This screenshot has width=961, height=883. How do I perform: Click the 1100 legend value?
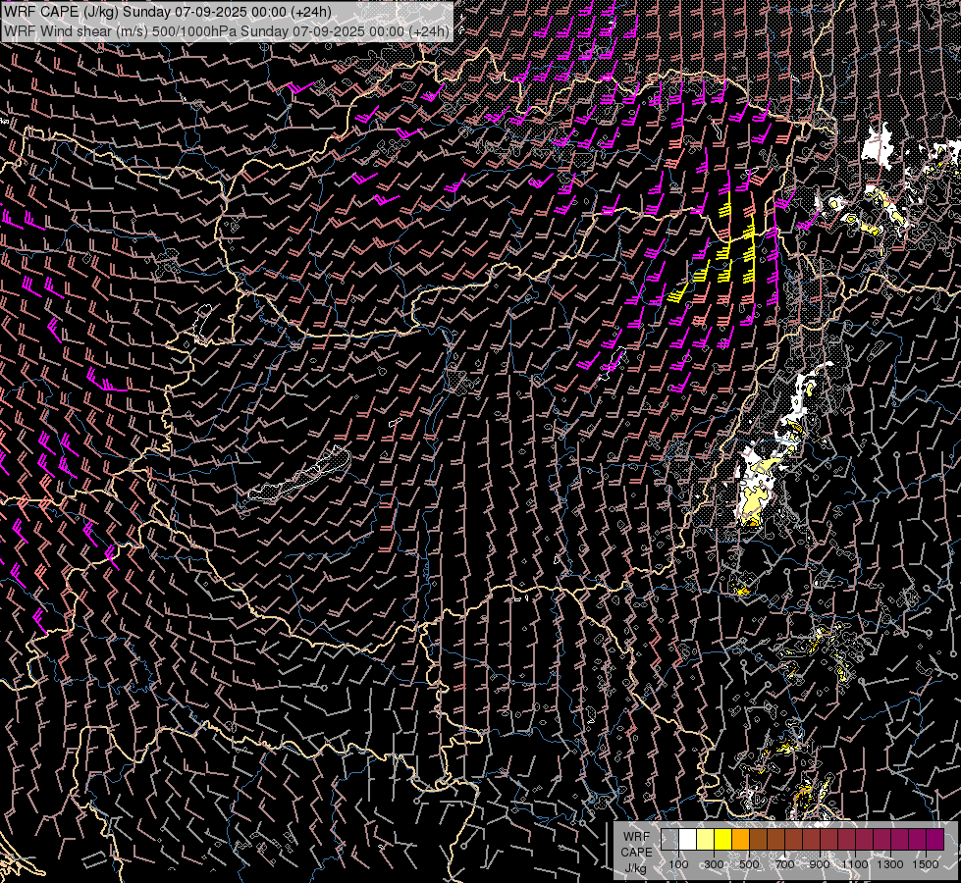(x=855, y=864)
